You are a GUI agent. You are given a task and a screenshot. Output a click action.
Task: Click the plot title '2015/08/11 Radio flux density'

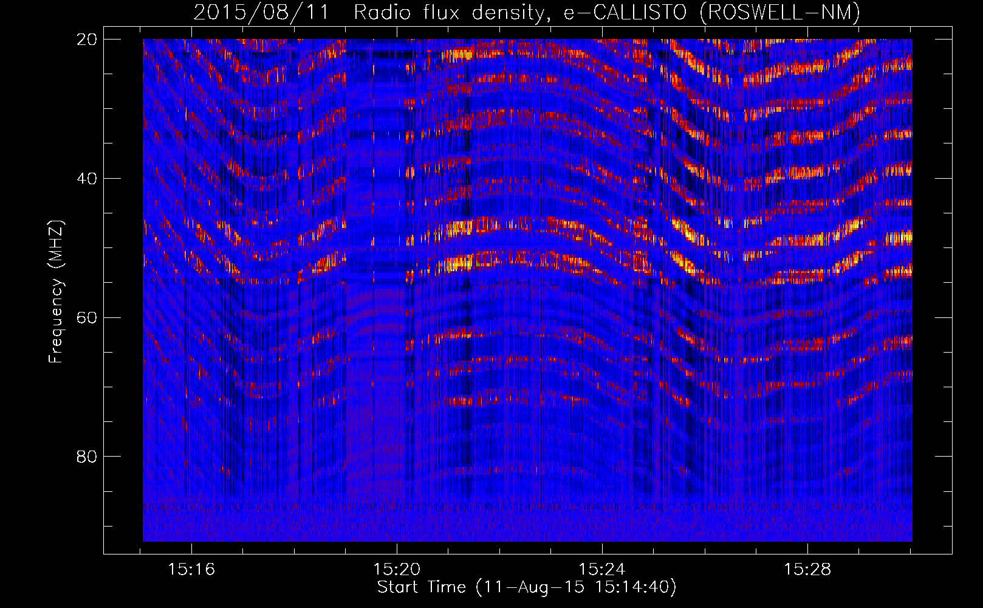tap(369, 12)
